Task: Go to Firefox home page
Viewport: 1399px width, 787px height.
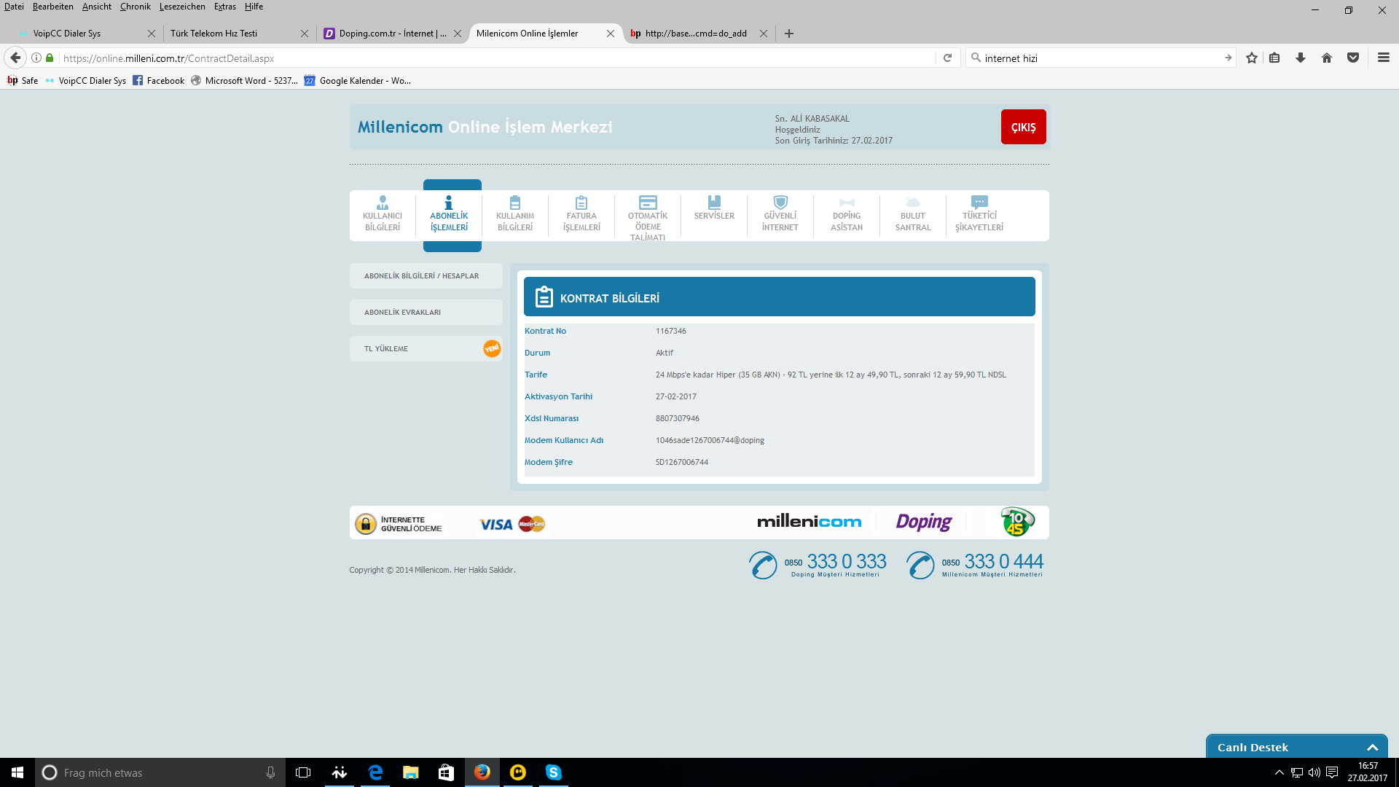Action: point(1327,58)
